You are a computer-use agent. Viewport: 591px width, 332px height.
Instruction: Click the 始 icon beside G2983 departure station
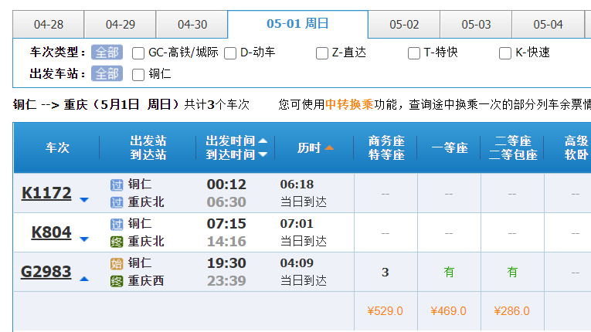tap(117, 263)
